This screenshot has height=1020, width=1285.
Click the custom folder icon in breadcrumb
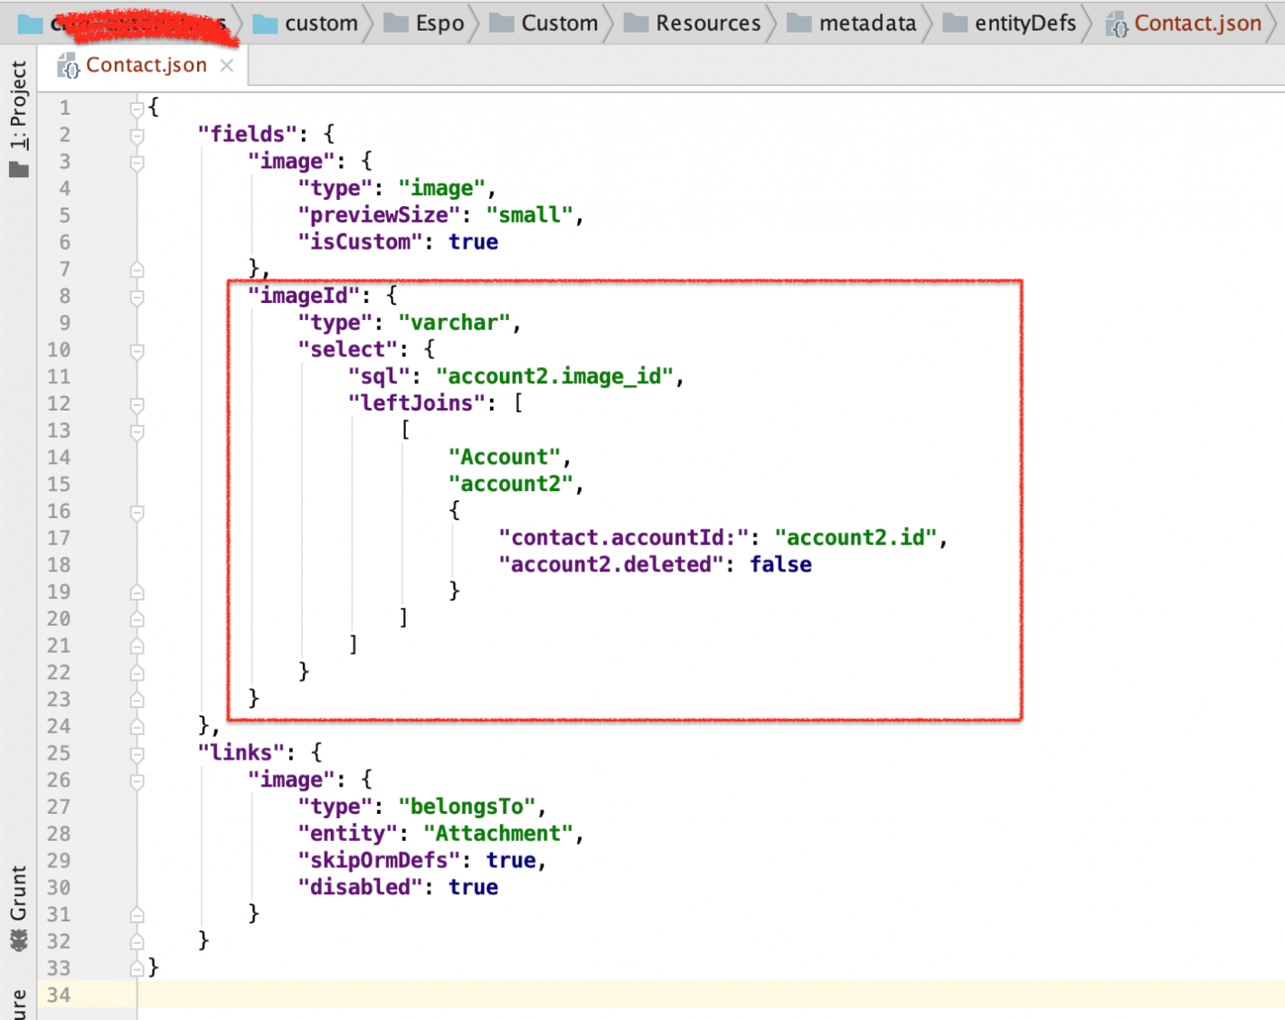[x=265, y=24]
